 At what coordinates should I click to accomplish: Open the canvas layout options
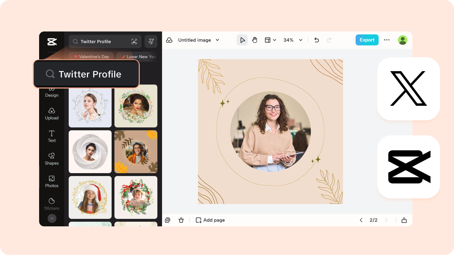coord(270,40)
